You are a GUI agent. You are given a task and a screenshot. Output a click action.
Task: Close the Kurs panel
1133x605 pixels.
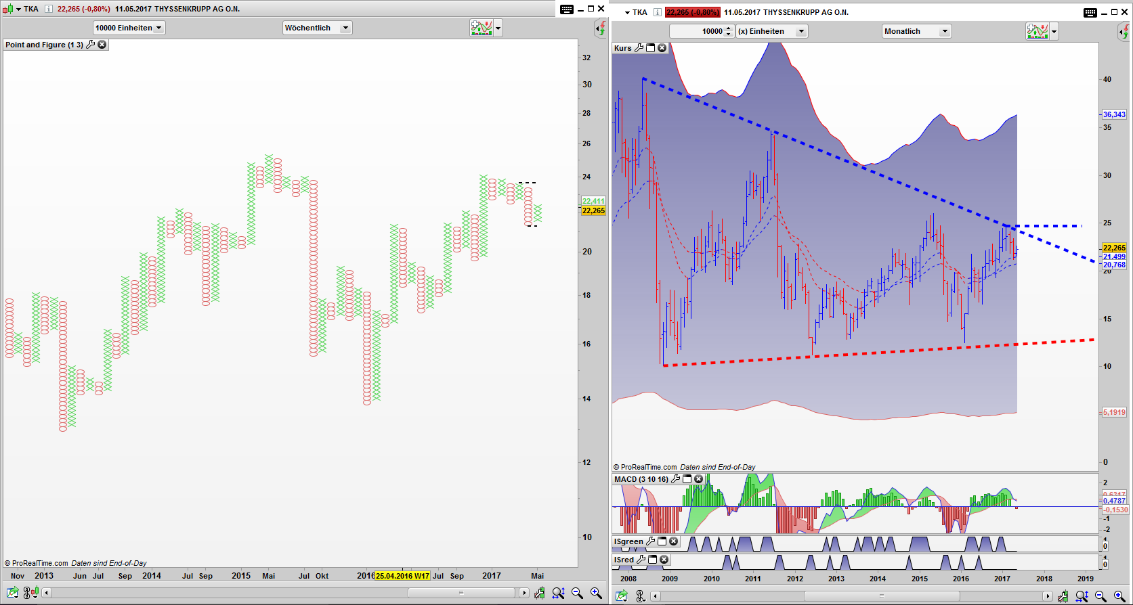tap(662, 48)
